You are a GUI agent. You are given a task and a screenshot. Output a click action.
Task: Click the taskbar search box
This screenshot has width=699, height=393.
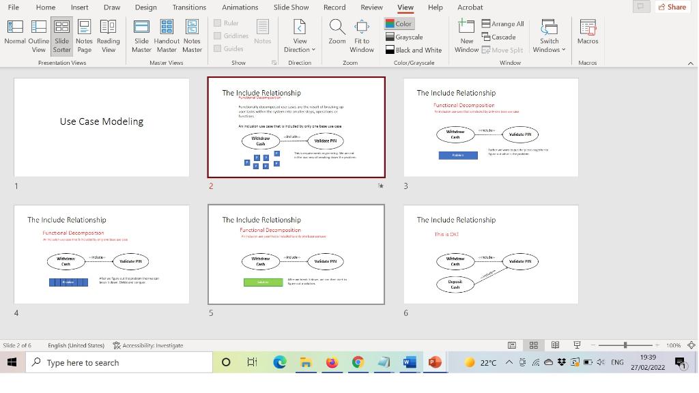click(x=119, y=362)
